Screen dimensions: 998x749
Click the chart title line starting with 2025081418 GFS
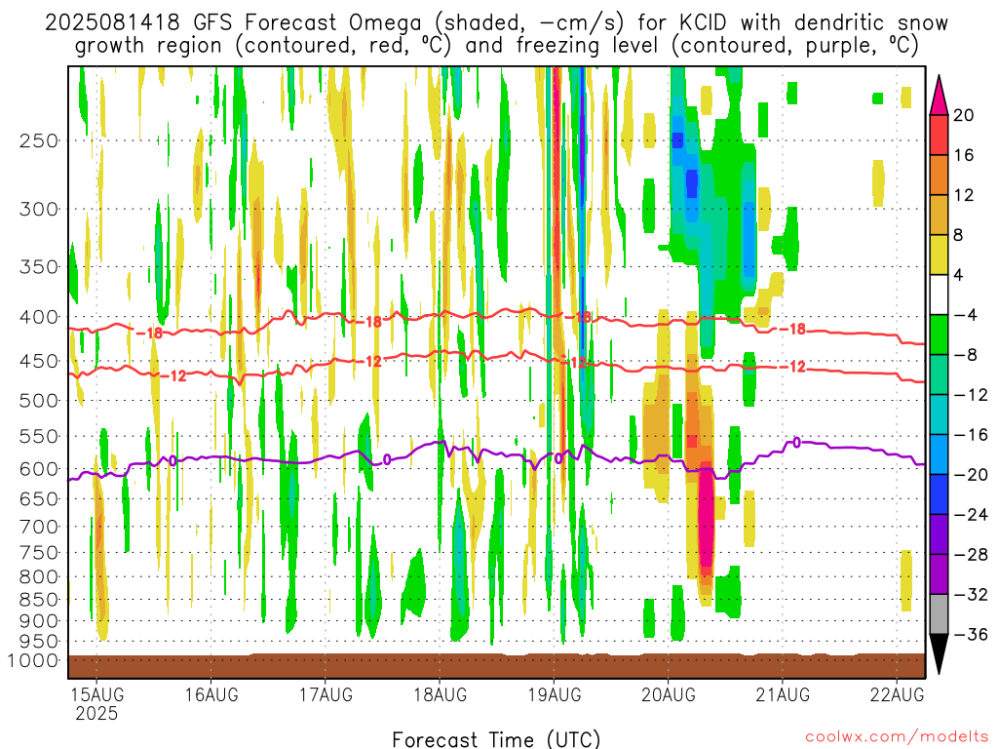click(496, 23)
